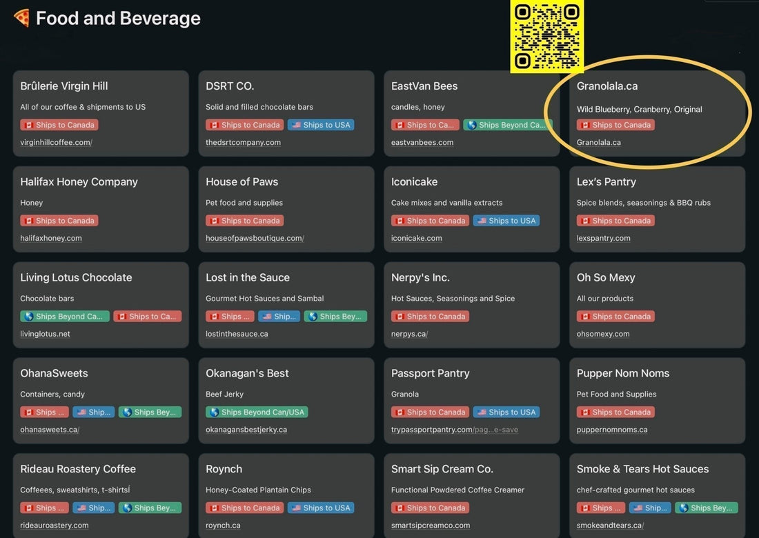Visit trypassportpantry.com link

(454, 430)
